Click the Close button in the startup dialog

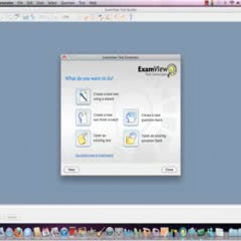[x=169, y=170]
